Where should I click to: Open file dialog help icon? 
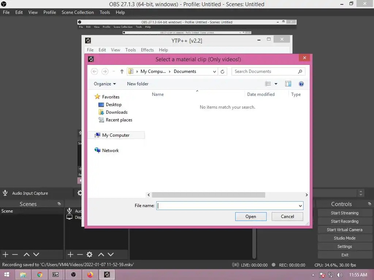pos(301,84)
